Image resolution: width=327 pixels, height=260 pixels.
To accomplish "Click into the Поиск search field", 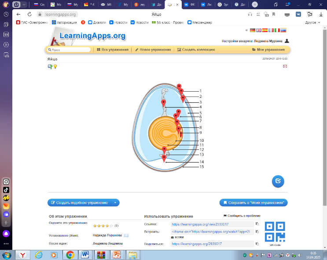I will 70,50.
